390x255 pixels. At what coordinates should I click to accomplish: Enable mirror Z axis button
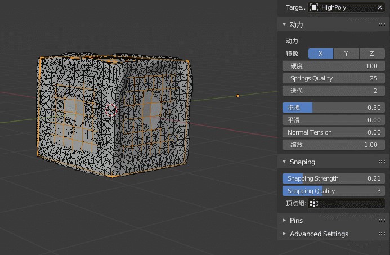coord(372,53)
